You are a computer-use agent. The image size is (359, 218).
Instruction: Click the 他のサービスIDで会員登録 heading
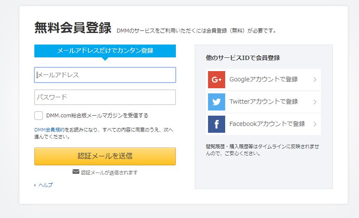coord(243,58)
